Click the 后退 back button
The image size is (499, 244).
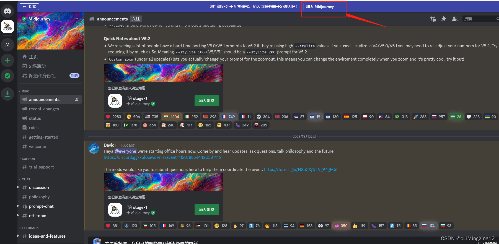pyautogui.click(x=29, y=7)
